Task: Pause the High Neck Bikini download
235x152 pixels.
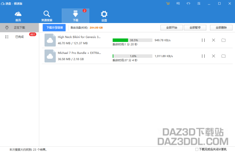Action: point(203,40)
